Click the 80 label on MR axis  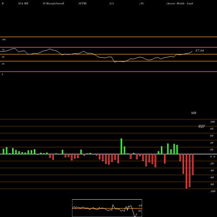click(x=212, y=129)
